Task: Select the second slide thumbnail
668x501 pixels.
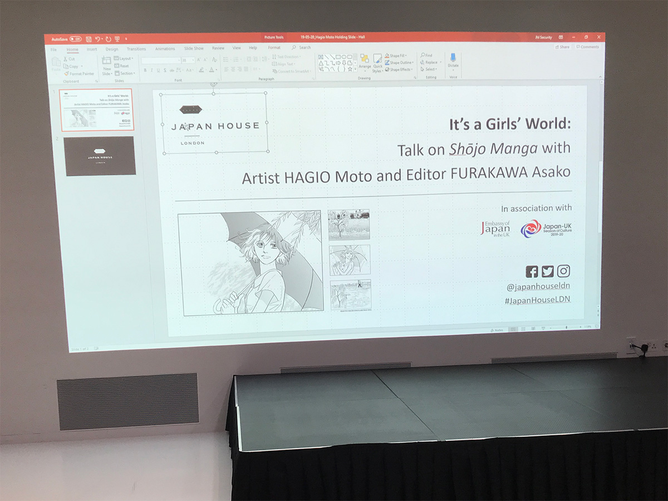Action: 99,156
